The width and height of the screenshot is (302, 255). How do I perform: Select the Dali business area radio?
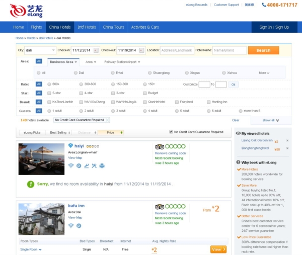(x=75, y=73)
